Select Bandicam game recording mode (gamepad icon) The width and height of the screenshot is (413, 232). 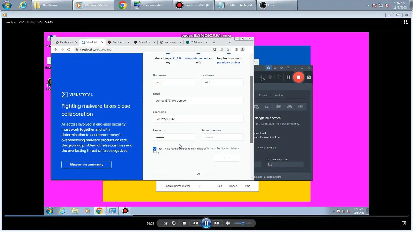pos(290,107)
